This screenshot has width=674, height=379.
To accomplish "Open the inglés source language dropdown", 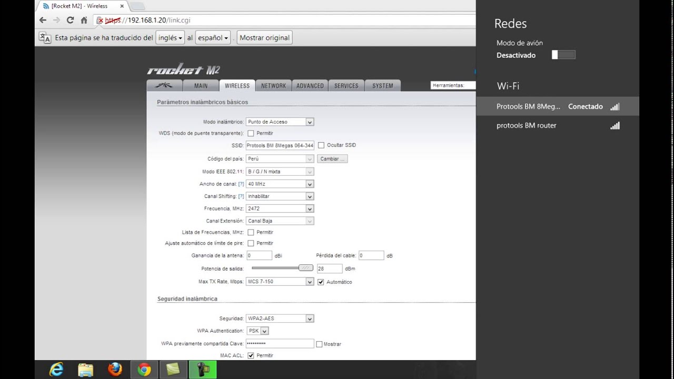I will tap(170, 38).
